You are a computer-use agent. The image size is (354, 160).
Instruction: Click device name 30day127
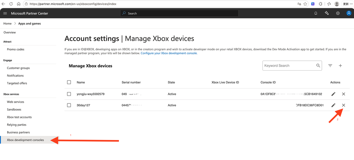[83, 105]
